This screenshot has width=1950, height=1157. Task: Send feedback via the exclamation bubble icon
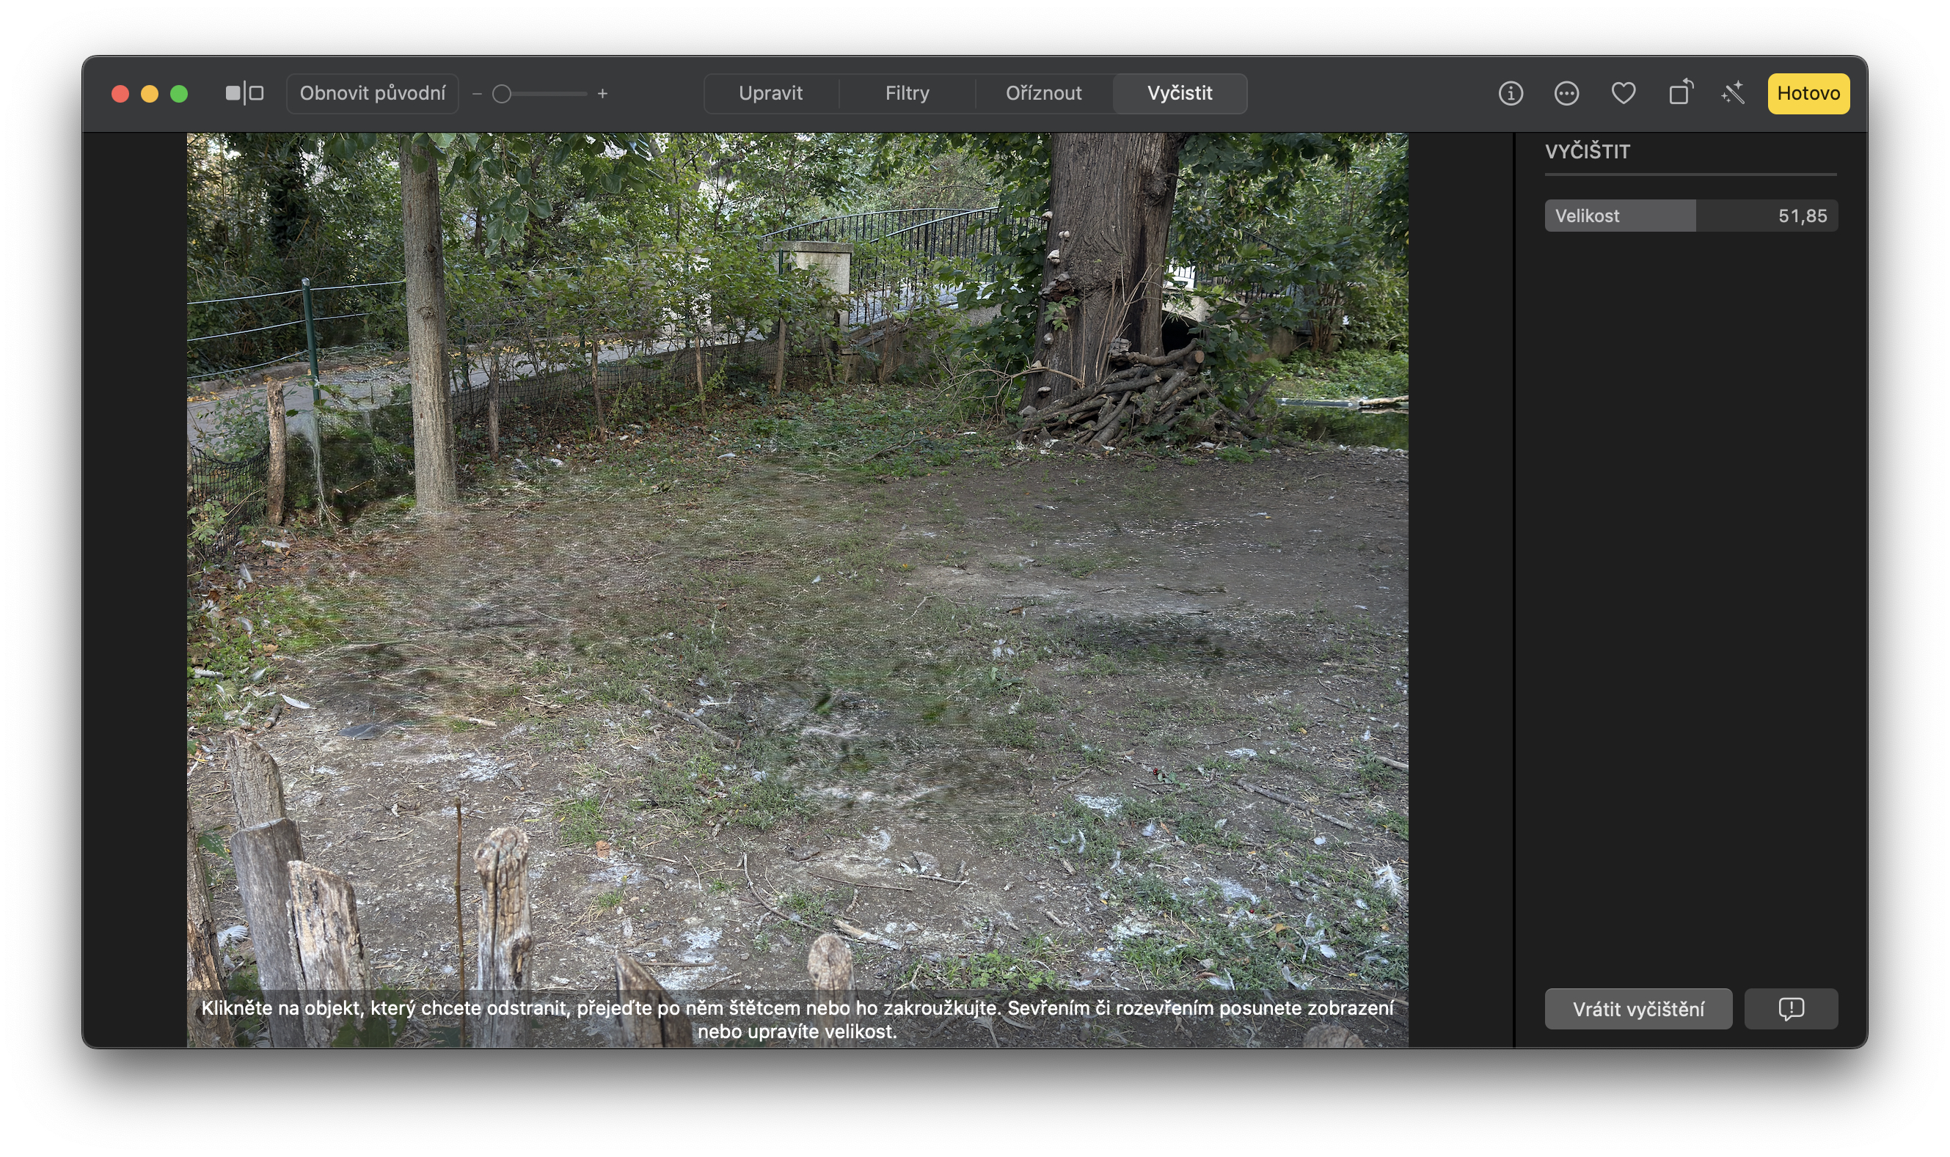click(1790, 1009)
